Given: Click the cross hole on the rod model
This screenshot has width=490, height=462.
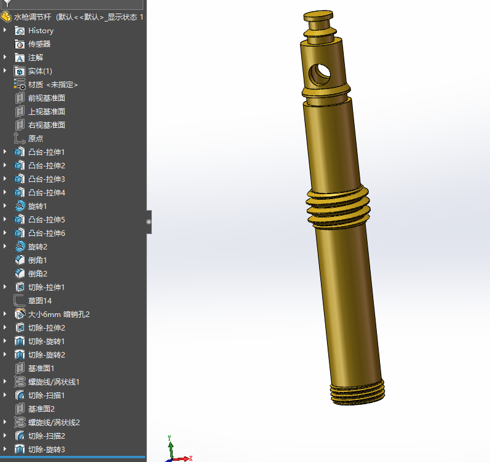Looking at the screenshot, I should coord(320,74).
